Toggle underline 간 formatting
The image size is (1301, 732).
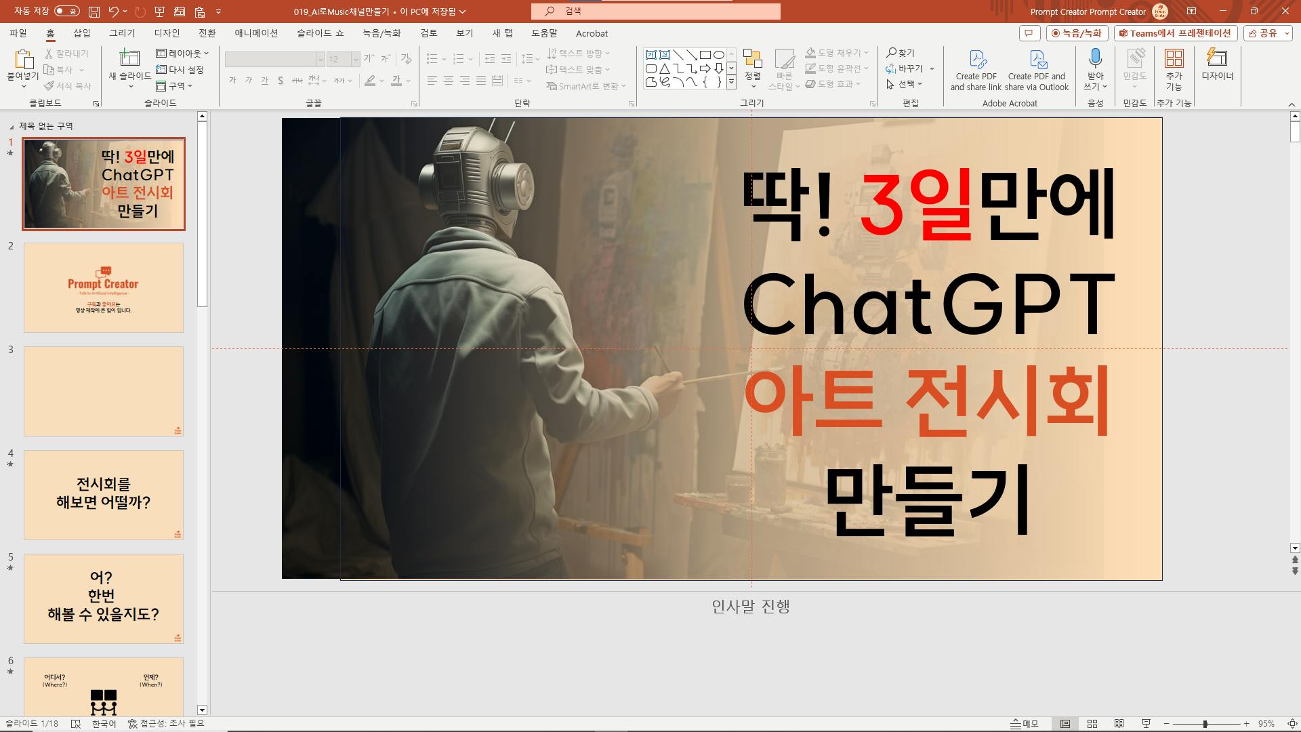click(x=264, y=81)
